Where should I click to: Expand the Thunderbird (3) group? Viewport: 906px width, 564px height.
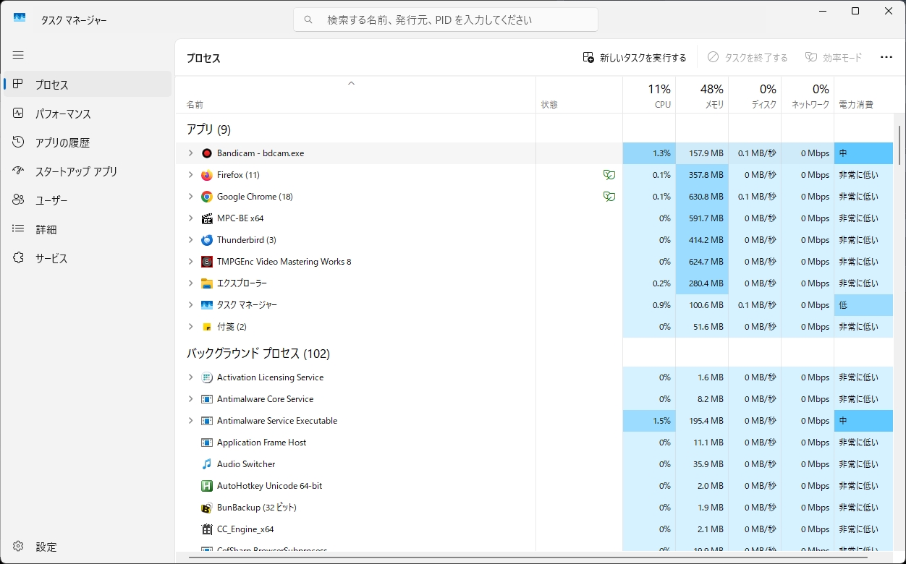pyautogui.click(x=190, y=240)
